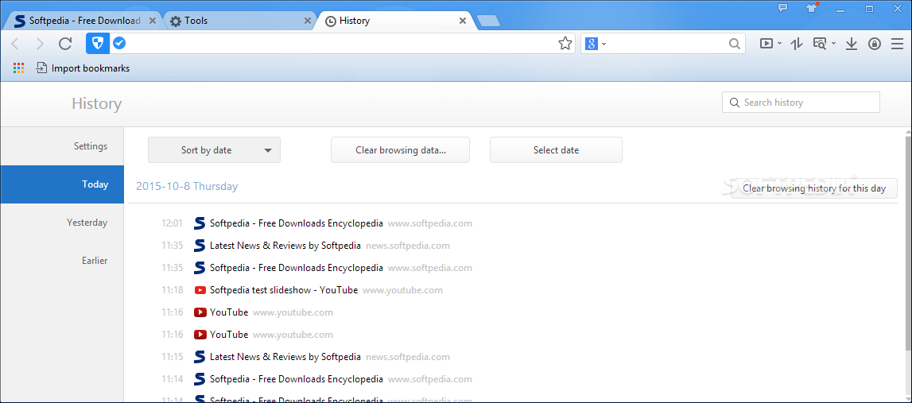
Task: Click the verified checkmark badge in address bar
Action: click(119, 44)
